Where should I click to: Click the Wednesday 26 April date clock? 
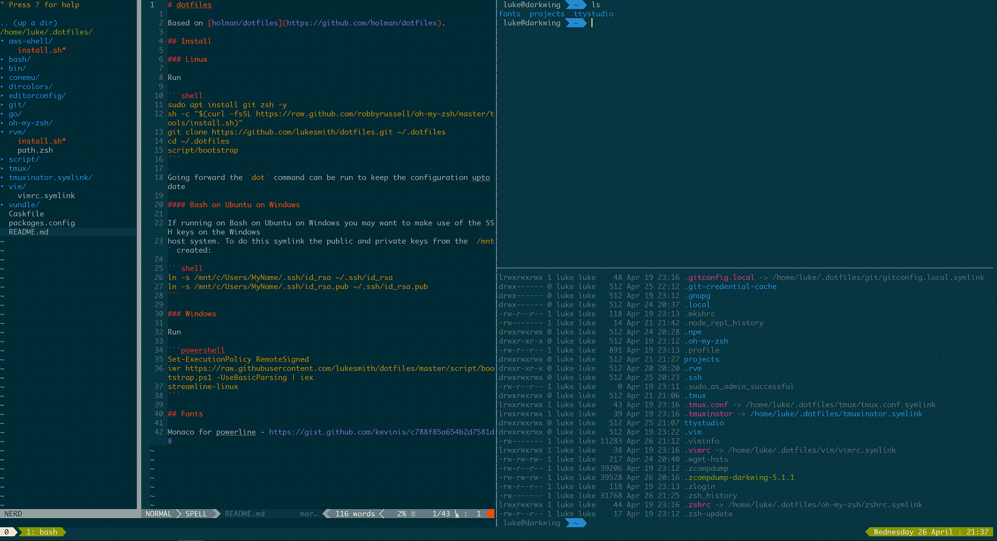point(931,532)
